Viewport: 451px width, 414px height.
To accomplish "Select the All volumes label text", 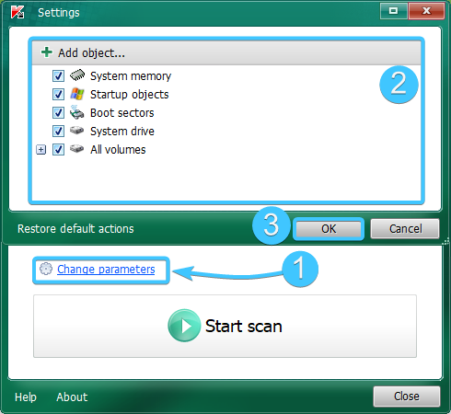I will tap(118, 150).
